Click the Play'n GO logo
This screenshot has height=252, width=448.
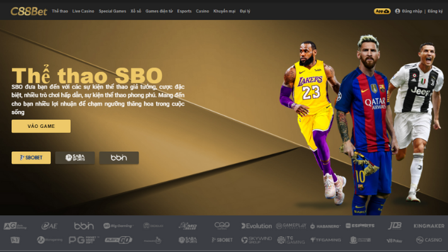pos(118,240)
